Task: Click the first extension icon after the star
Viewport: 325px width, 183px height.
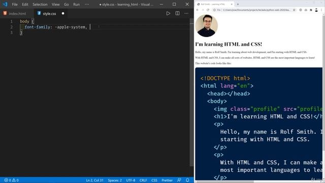Action: point(301,10)
